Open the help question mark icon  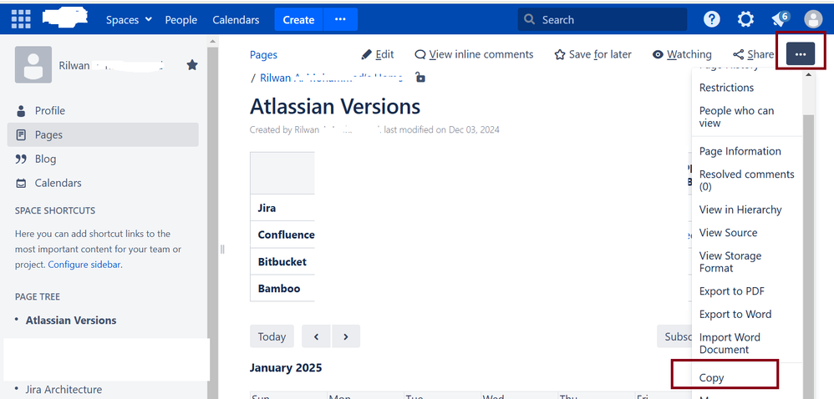click(711, 20)
